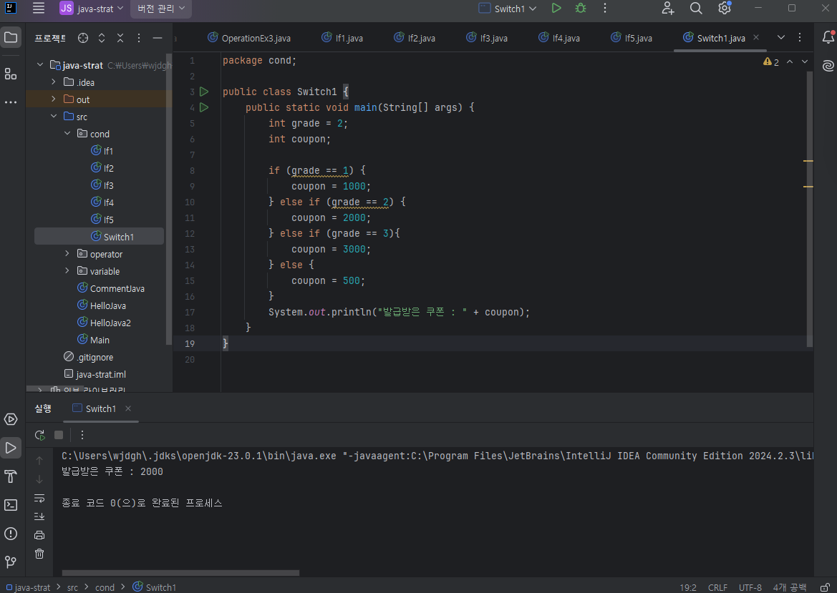The image size is (837, 593).
Task: Open run panel more options
Action: (x=82, y=435)
